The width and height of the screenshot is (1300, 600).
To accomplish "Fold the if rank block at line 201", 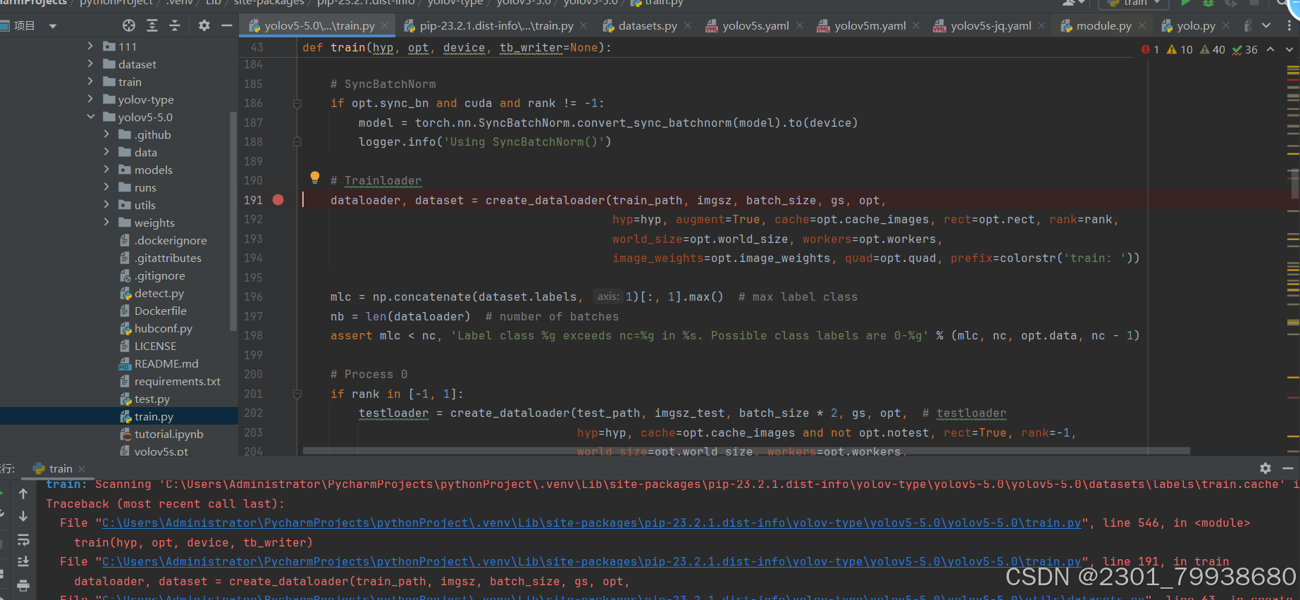I will pos(297,394).
